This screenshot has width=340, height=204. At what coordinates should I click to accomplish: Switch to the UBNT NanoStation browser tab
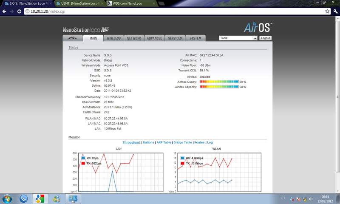click(79, 3)
